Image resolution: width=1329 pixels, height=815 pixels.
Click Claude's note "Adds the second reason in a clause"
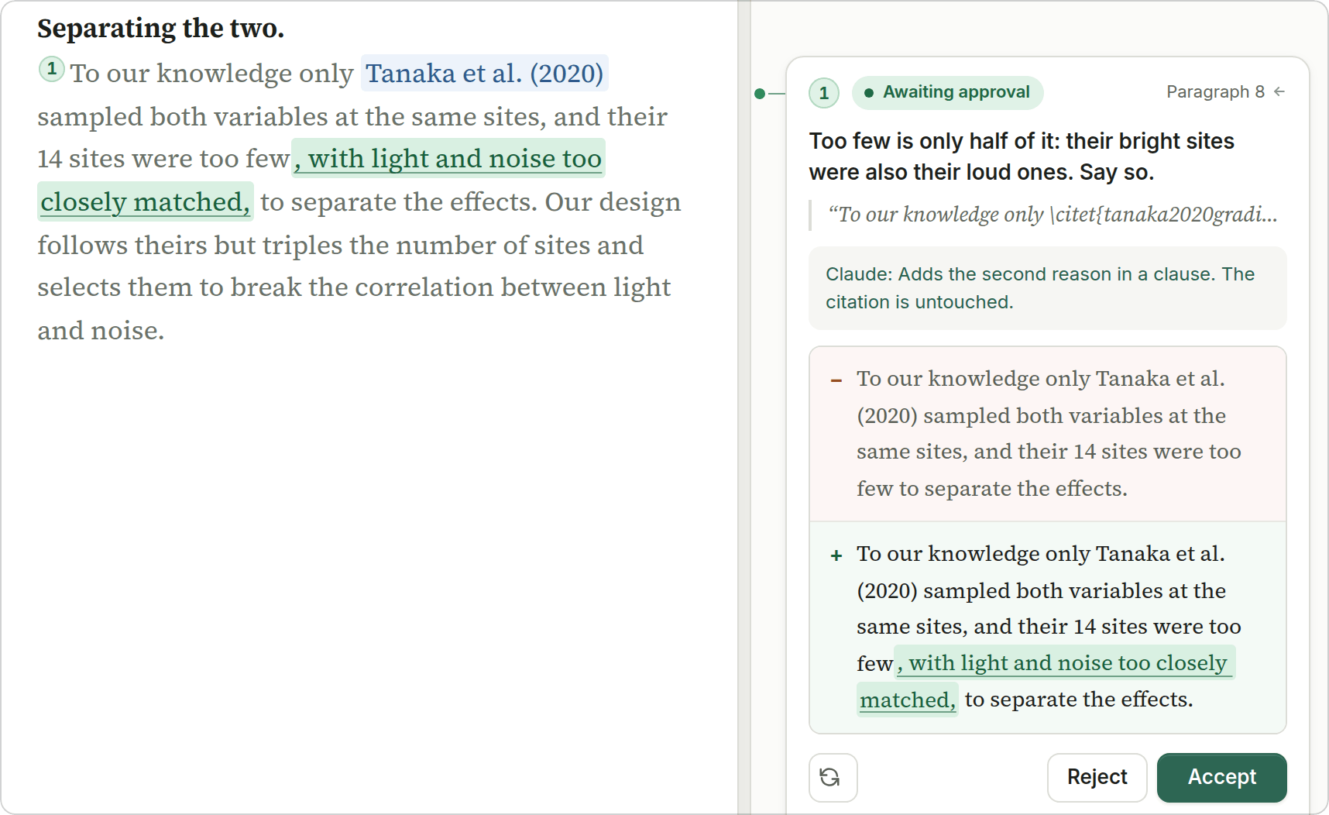pos(1047,288)
